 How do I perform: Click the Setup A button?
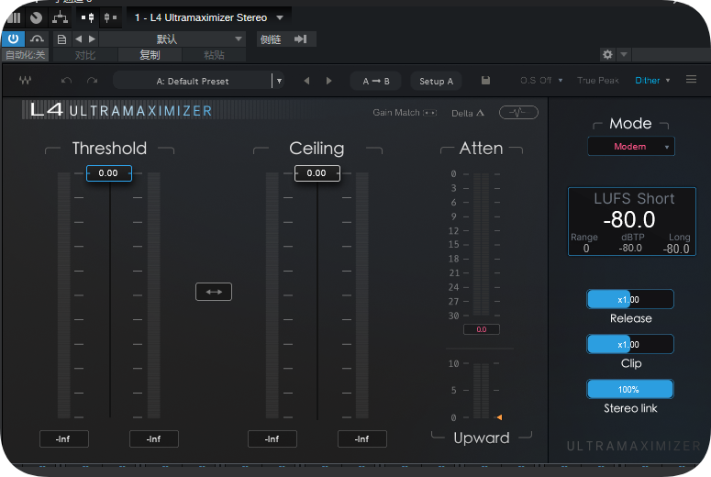click(x=436, y=81)
